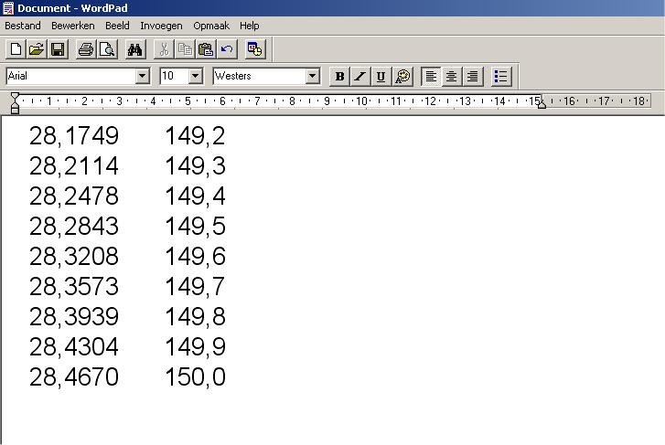Open a file with the Open icon

tap(37, 49)
